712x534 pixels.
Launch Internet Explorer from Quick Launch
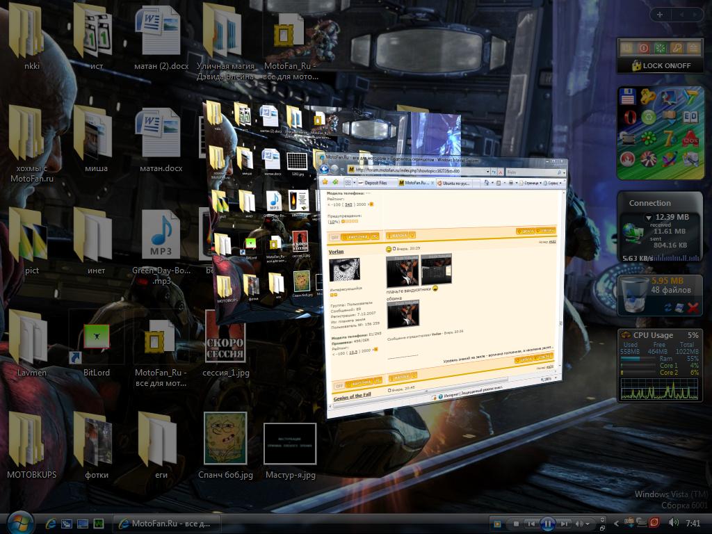[50, 524]
